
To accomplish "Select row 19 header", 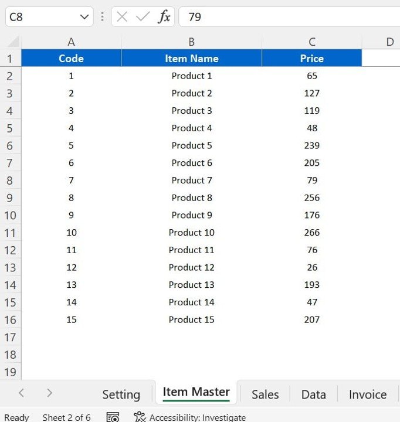I will click(x=10, y=372).
